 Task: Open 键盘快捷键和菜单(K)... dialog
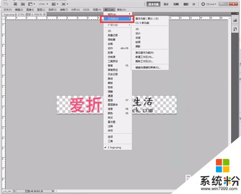point(150,67)
